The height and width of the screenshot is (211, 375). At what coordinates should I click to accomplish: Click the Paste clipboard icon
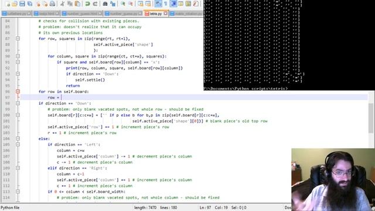point(78,4)
